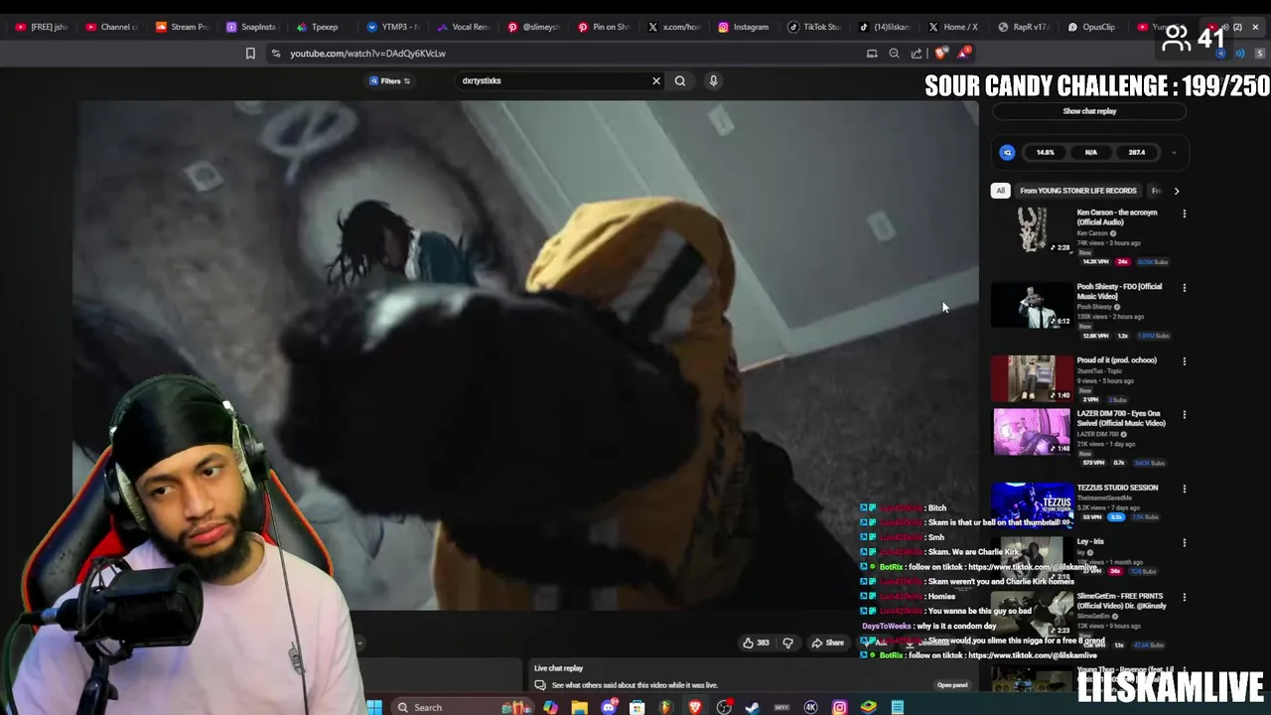Open options menu for TEZZUS STUDIO SESSION
Viewport: 1271px width, 715px height.
1184,489
